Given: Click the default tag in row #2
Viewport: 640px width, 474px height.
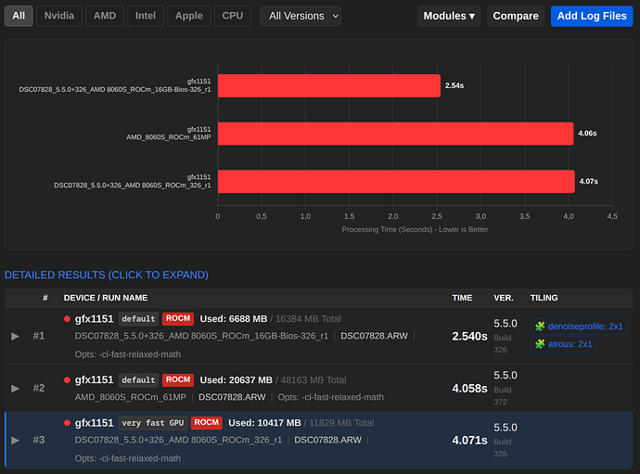Looking at the screenshot, I should tap(138, 380).
